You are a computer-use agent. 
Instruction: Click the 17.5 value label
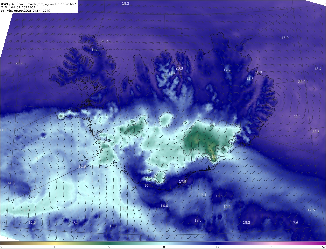pos(198,220)
